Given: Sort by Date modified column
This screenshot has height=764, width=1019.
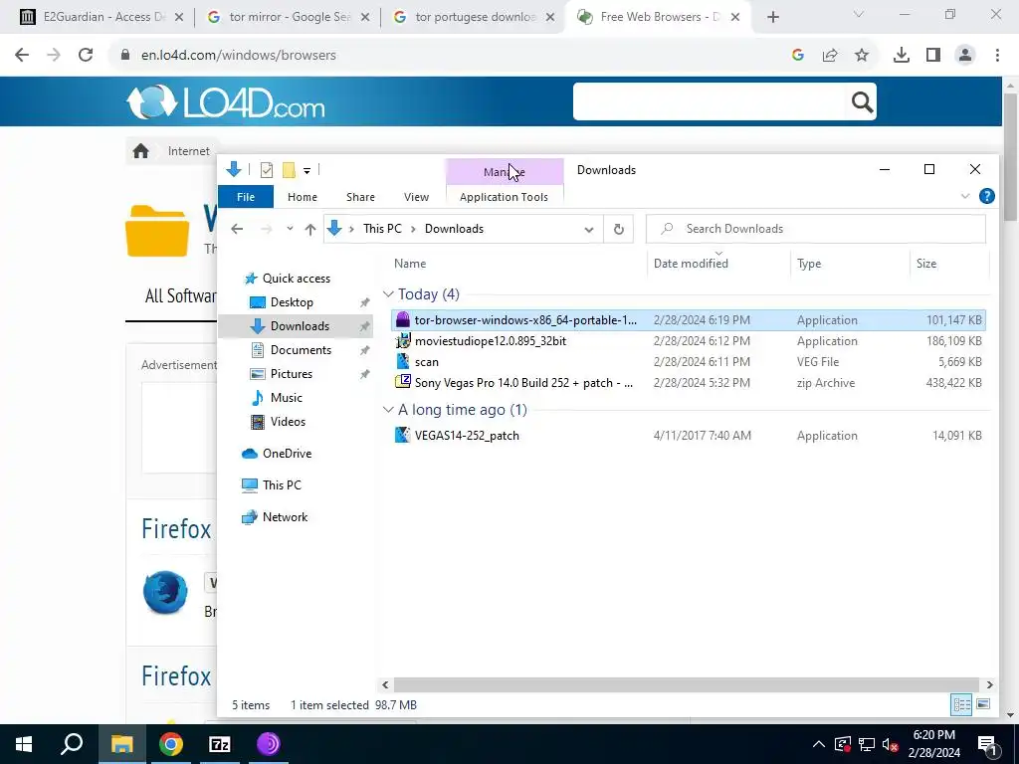Looking at the screenshot, I should pyautogui.click(x=691, y=263).
